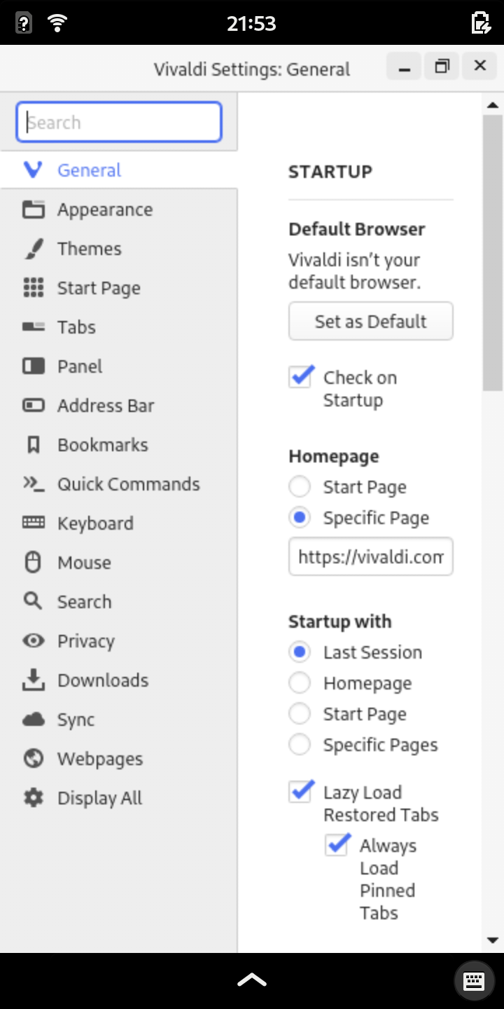Open Quick Commands prompt icon
This screenshot has height=1009, width=504.
click(33, 484)
